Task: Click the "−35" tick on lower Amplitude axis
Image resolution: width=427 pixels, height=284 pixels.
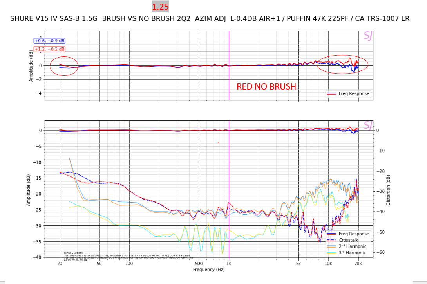Action: point(38,242)
